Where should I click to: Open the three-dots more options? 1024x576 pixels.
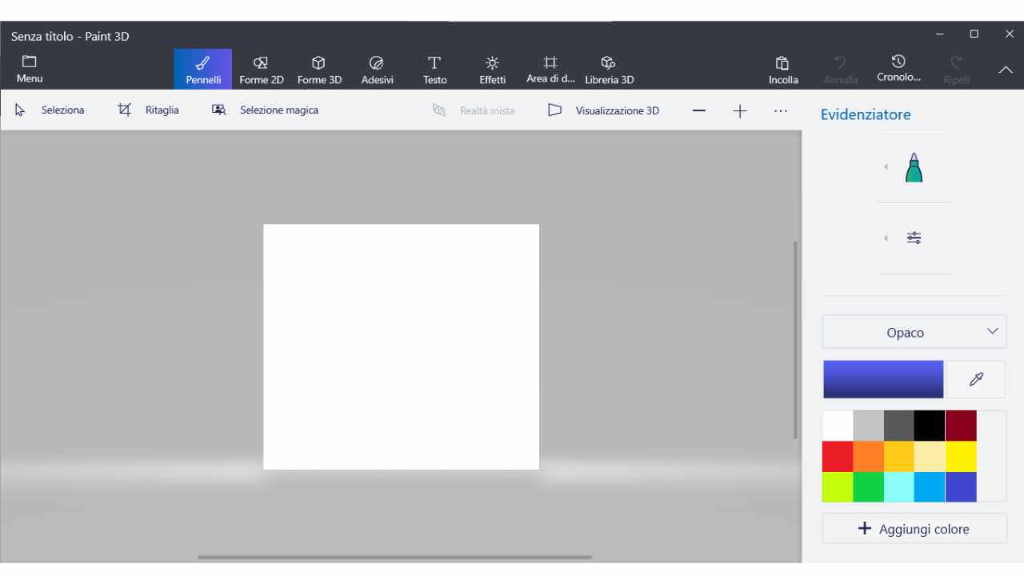781,111
